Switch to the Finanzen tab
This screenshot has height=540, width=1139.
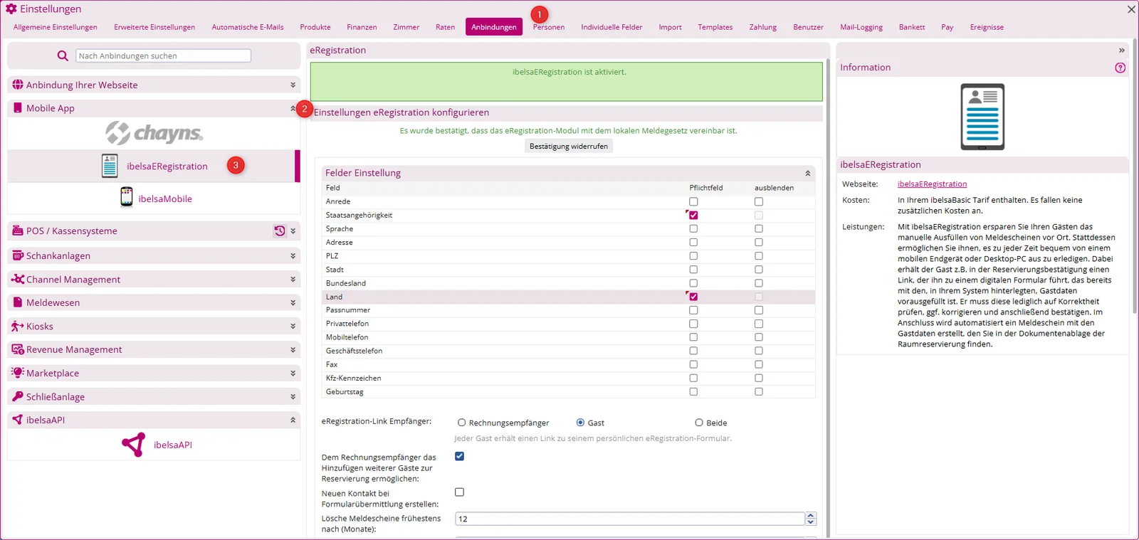(x=362, y=27)
